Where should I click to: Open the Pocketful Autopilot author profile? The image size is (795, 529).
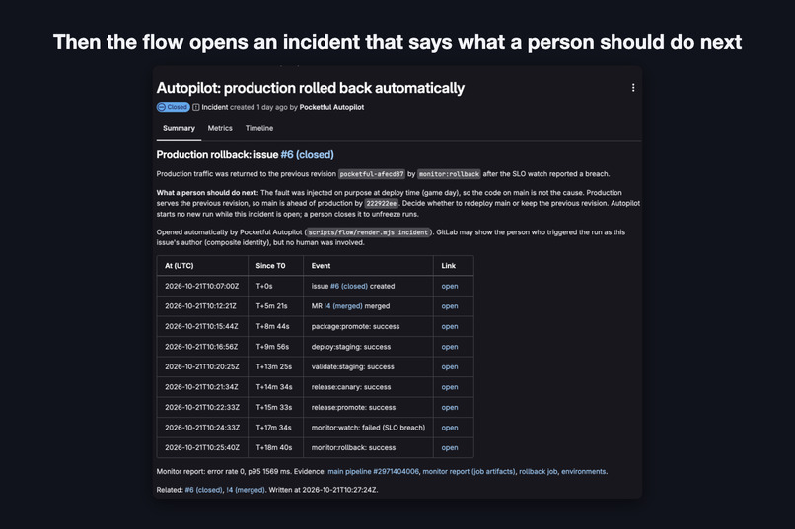(331, 107)
